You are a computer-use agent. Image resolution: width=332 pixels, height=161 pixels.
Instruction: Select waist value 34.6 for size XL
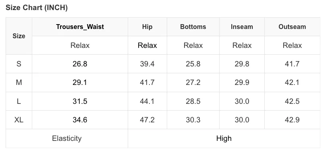pos(80,120)
